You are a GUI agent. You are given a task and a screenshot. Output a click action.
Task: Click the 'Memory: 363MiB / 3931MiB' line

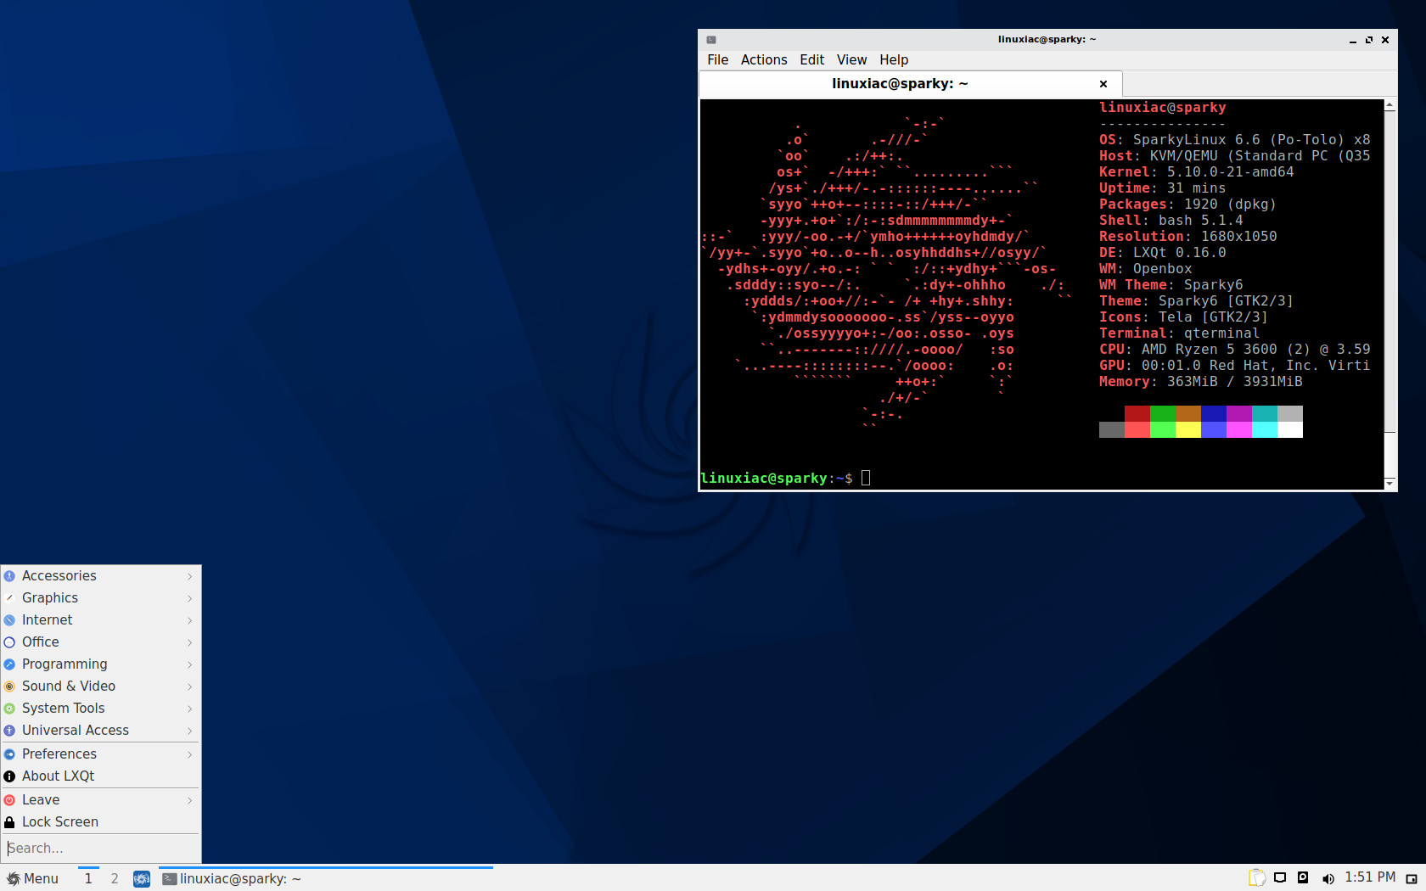point(1201,382)
